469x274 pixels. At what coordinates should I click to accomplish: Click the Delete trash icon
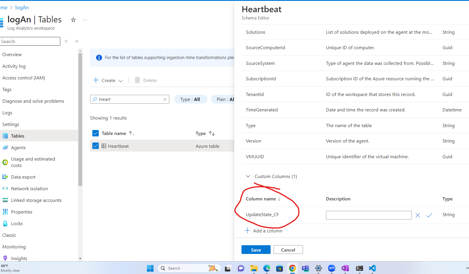[x=137, y=80]
